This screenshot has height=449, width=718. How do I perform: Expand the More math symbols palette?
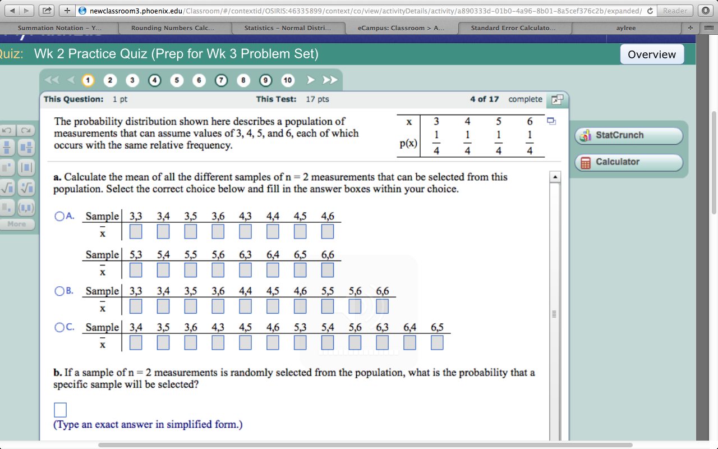tap(17, 224)
